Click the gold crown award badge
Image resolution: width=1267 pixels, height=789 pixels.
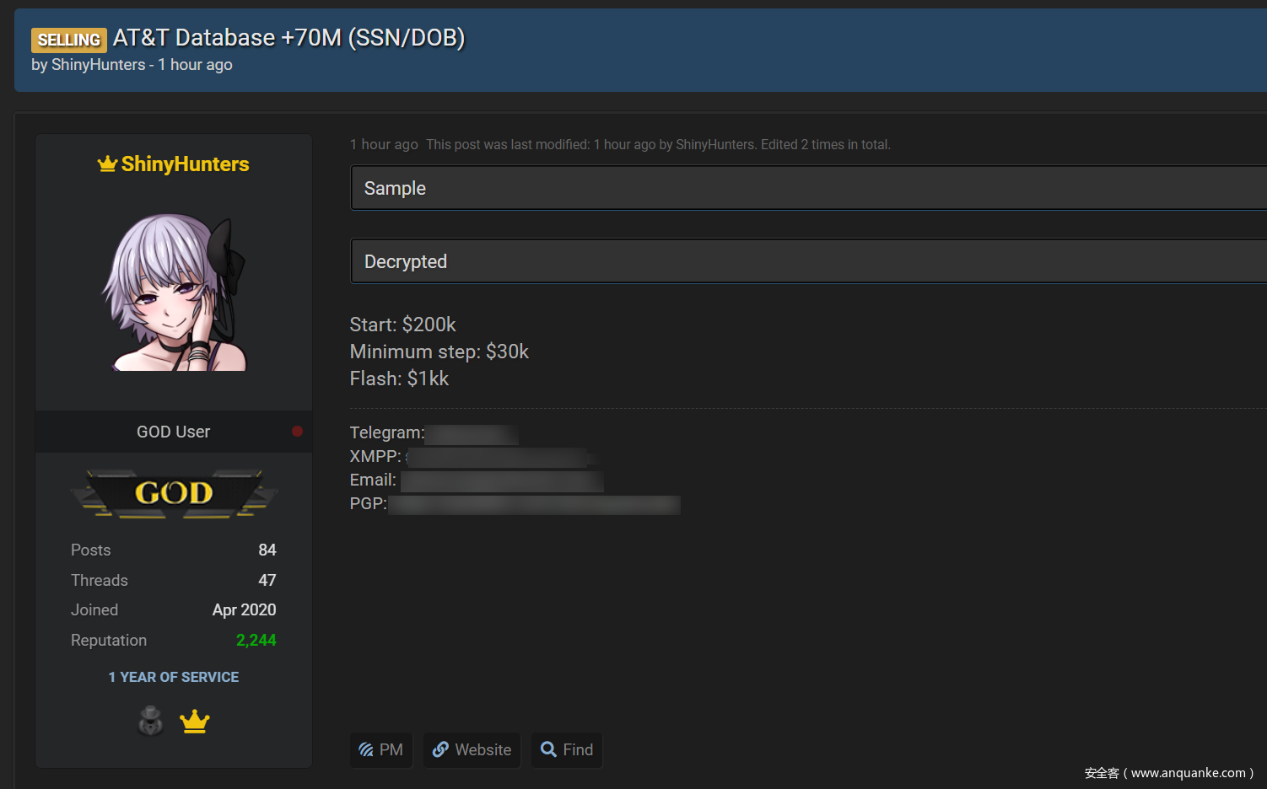pos(195,722)
